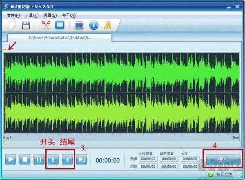Set the start marker bracket button

pos(53,159)
